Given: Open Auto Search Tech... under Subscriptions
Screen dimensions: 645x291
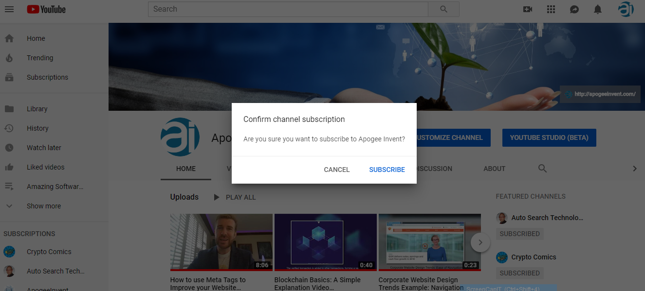Looking at the screenshot, I should click(x=55, y=271).
